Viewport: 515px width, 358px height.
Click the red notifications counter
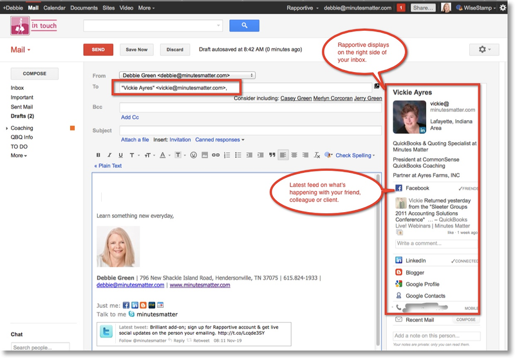[x=400, y=8]
